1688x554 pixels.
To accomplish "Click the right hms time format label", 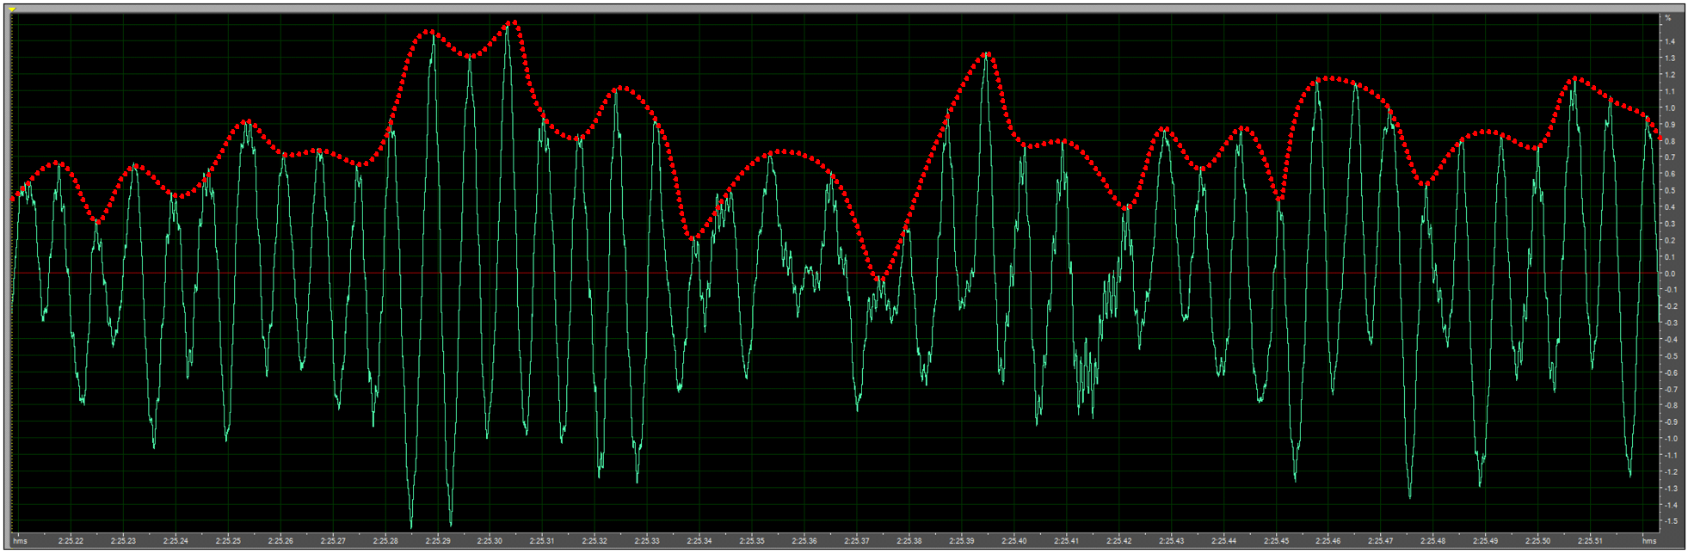I will click(1648, 541).
